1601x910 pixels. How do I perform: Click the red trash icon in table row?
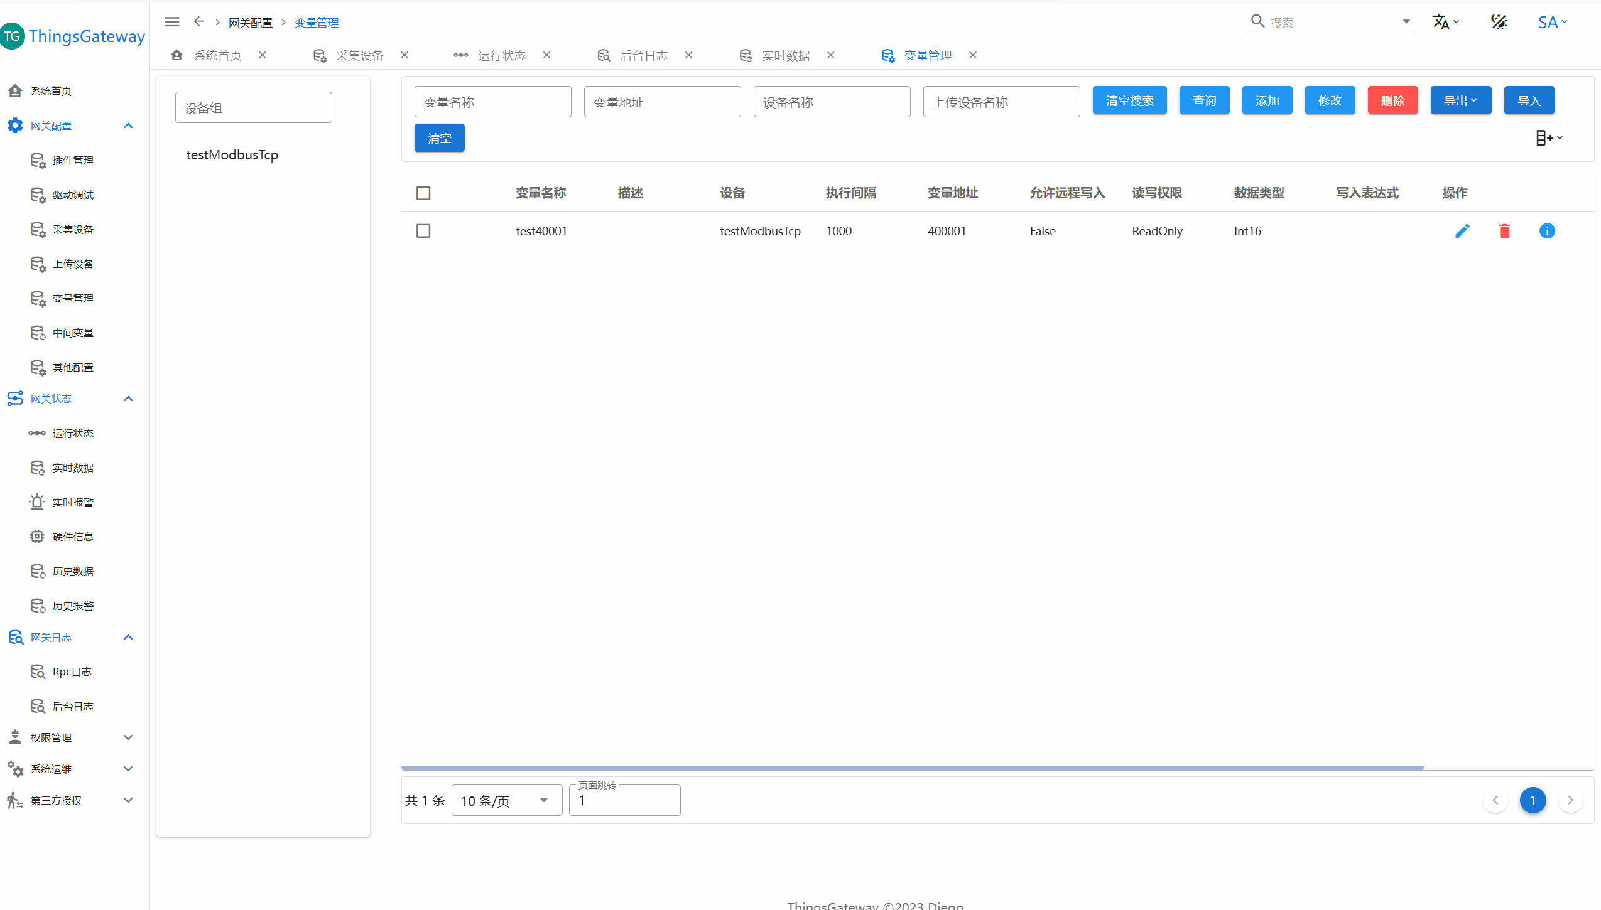pos(1504,231)
